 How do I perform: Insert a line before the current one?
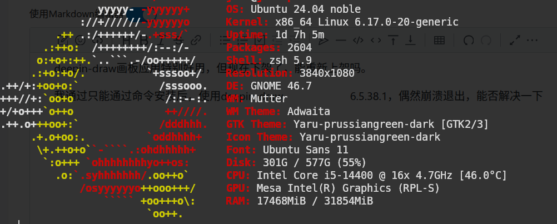tap(393, 41)
